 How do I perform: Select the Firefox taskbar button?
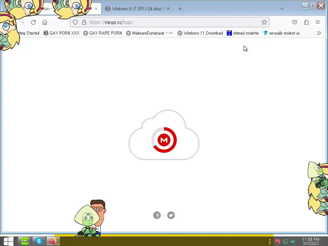pyautogui.click(x=53, y=241)
